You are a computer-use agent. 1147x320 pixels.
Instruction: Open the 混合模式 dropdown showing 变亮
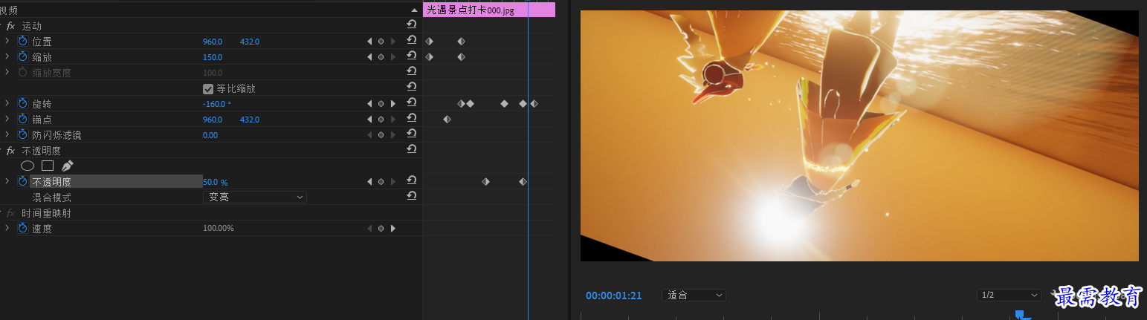click(x=254, y=197)
